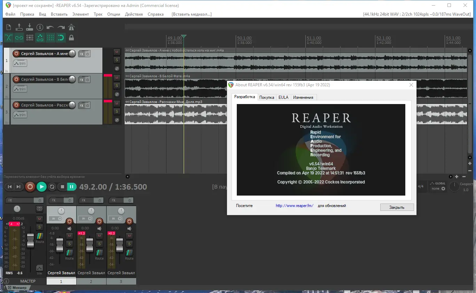Toggle envelope points move with items icon
This screenshot has width=476, height=293.
pyautogui.click(x=40, y=38)
